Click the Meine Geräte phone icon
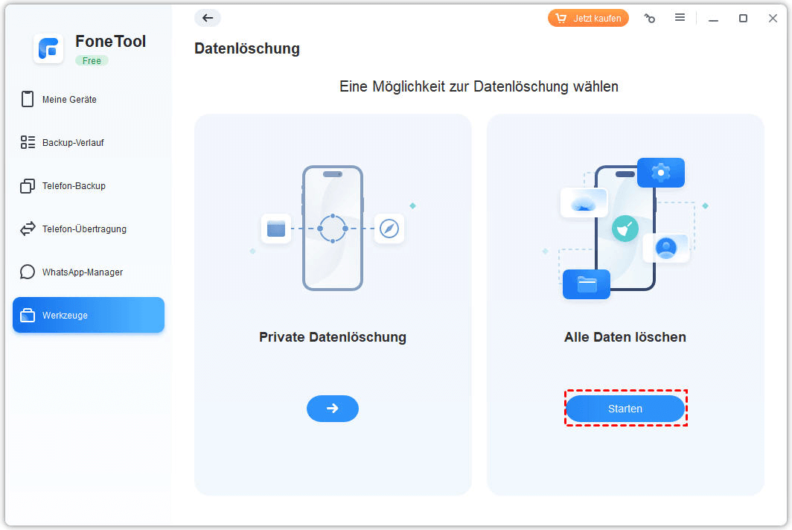This screenshot has height=530, width=792. point(28,99)
